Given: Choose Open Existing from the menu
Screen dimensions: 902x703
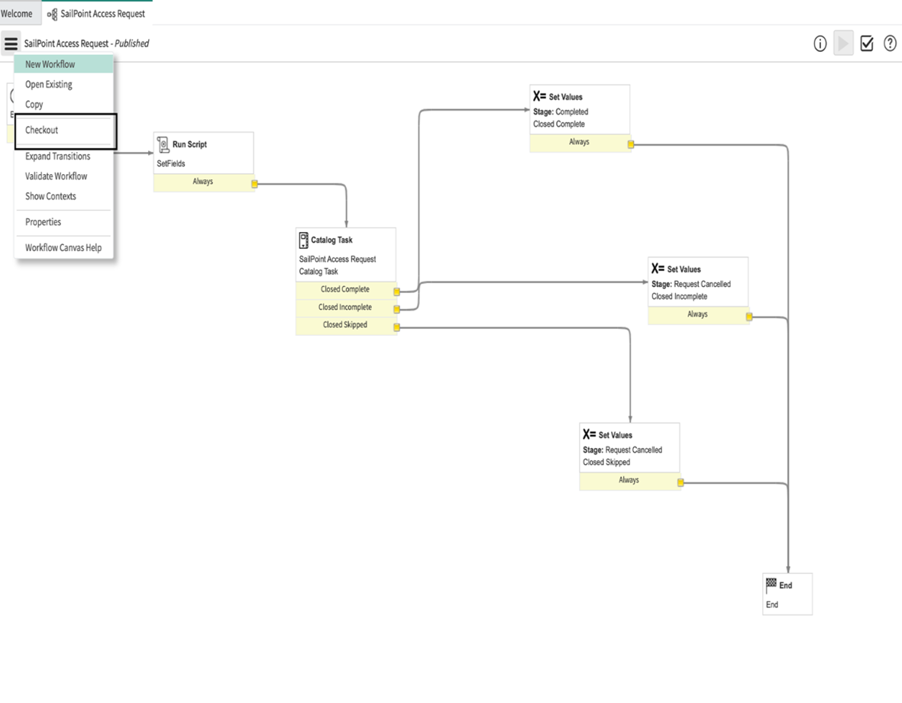Looking at the screenshot, I should [x=64, y=84].
